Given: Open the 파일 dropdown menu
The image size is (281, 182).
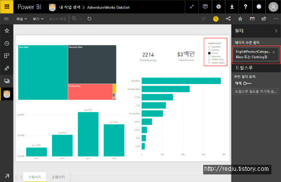Looking at the screenshot, I should click(x=22, y=19).
